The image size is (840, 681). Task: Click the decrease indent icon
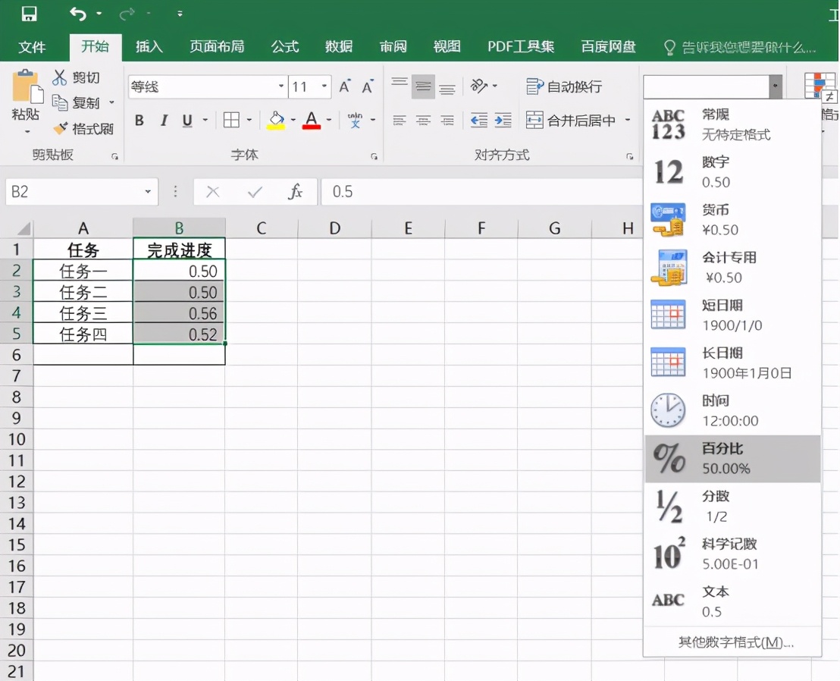point(479,120)
